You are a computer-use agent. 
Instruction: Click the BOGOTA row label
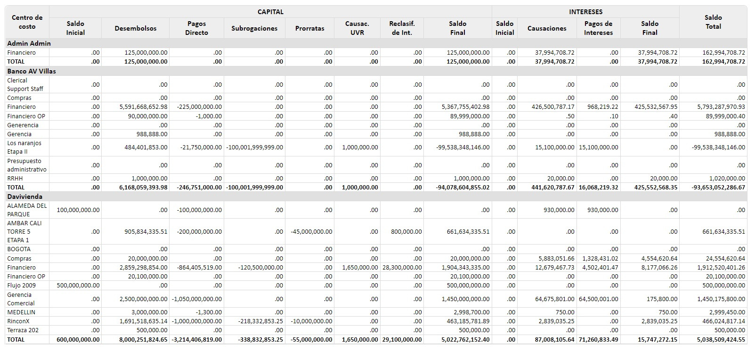[19, 249]
